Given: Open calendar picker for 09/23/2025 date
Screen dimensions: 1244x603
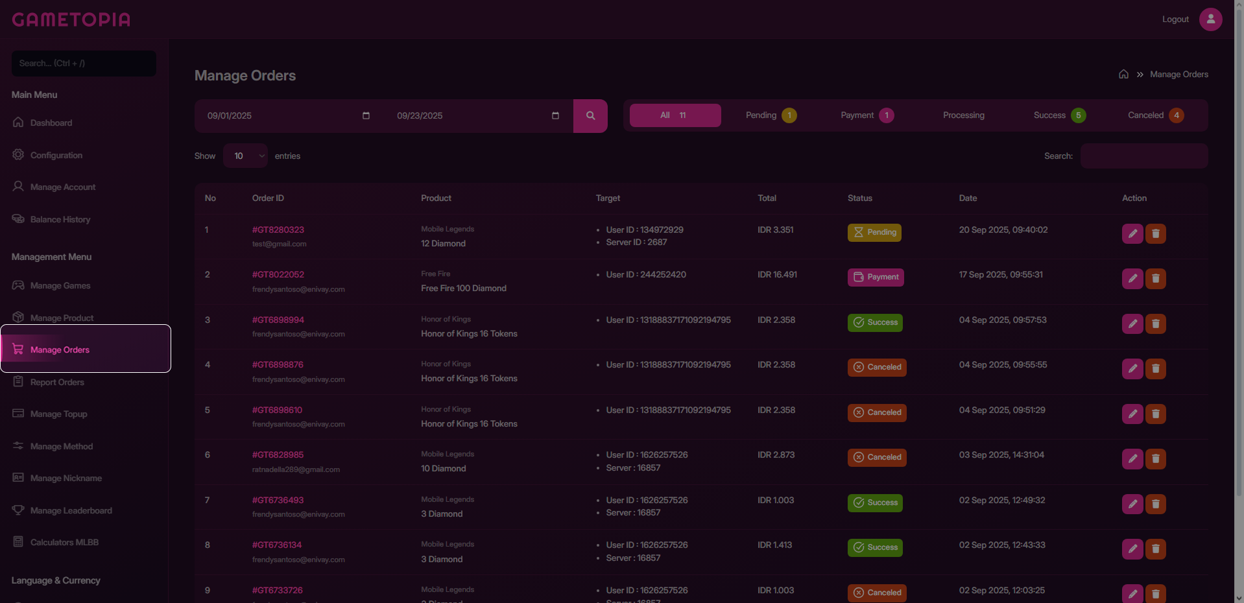Looking at the screenshot, I should [x=555, y=115].
